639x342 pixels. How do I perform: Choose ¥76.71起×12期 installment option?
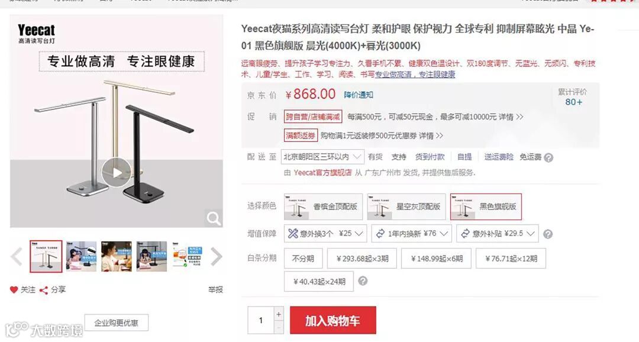511,259
